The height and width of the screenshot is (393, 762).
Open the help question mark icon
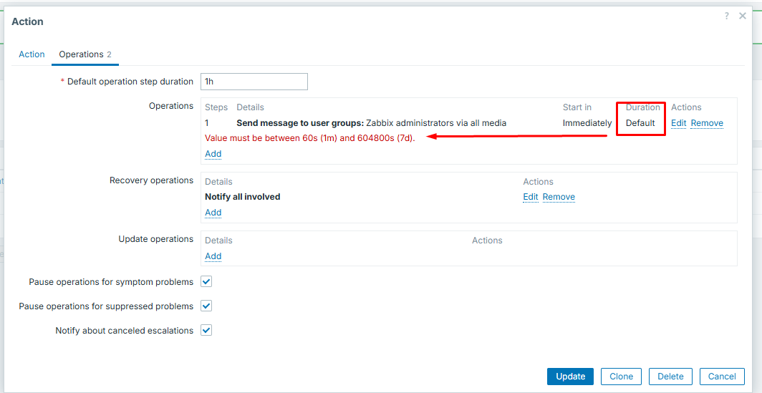(726, 16)
